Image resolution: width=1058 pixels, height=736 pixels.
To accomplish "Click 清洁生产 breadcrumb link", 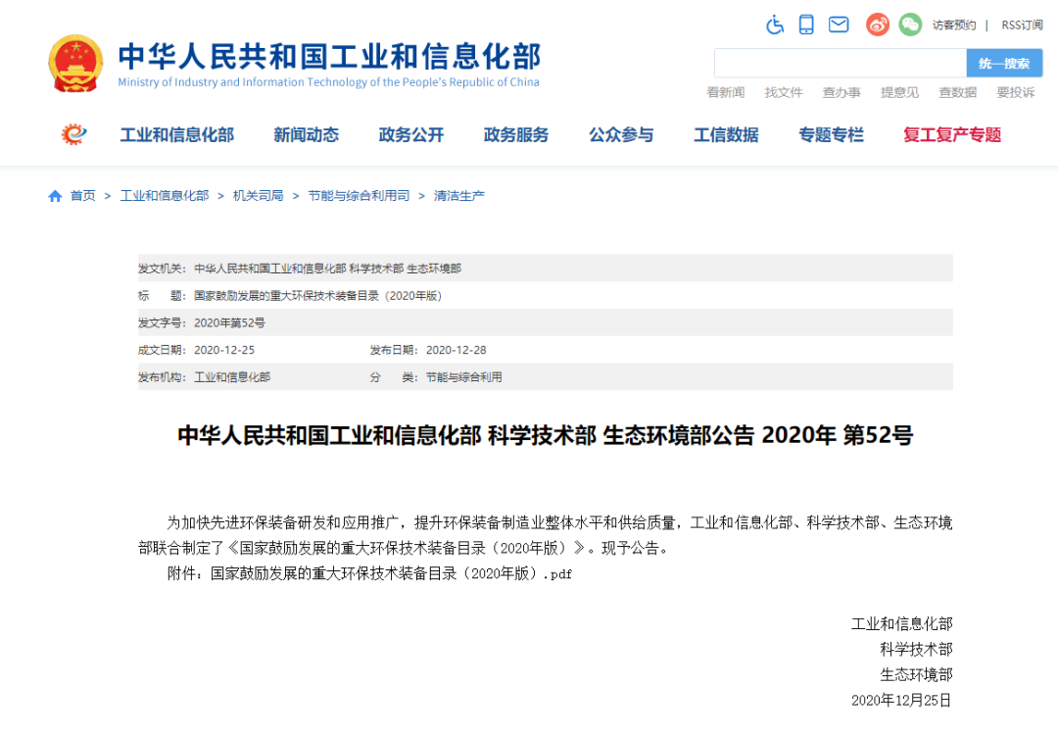I will (458, 196).
